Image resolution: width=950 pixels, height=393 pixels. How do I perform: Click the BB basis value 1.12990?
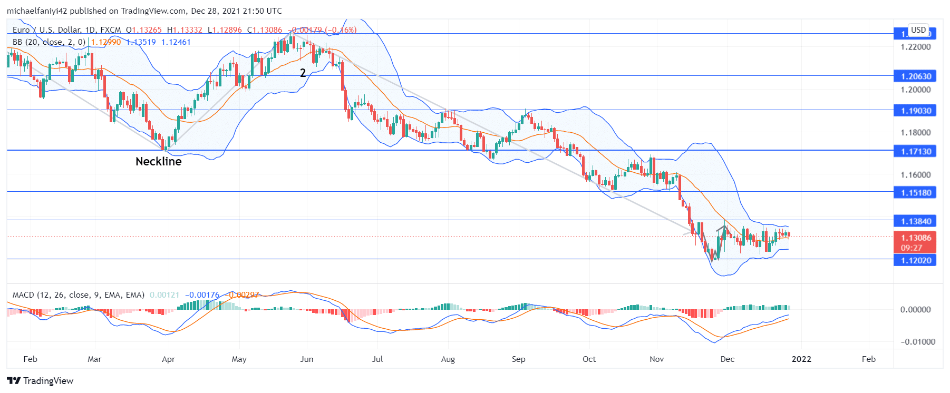tap(106, 42)
